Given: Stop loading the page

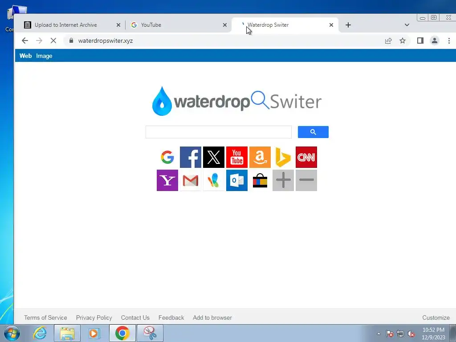Looking at the screenshot, I should pos(53,41).
